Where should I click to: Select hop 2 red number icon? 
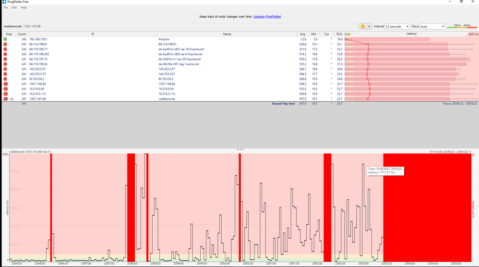pos(5,44)
